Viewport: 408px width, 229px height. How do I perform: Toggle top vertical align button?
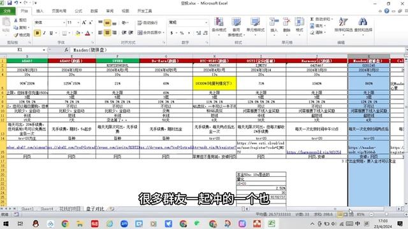click(x=101, y=23)
